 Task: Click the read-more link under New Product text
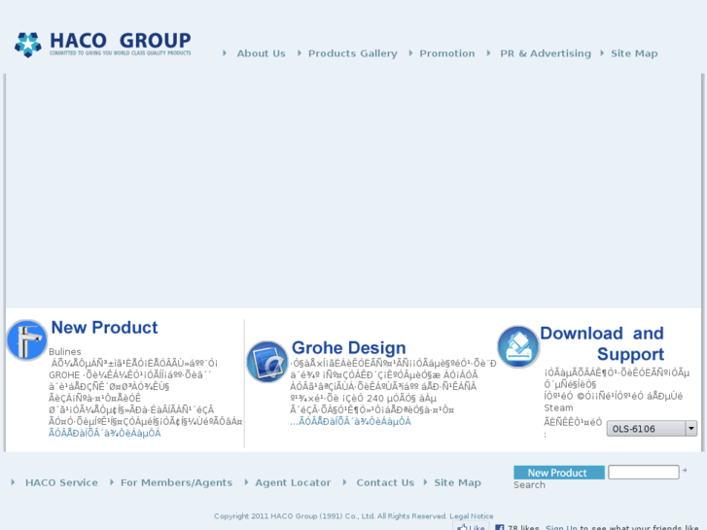pyautogui.click(x=105, y=433)
